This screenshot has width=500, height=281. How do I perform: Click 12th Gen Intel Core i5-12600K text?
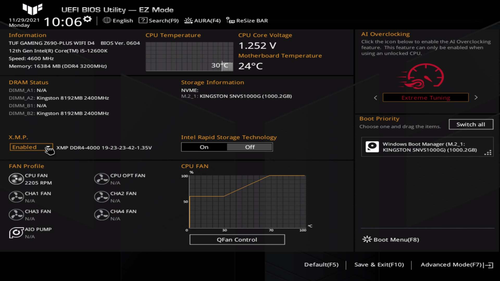[58, 51]
